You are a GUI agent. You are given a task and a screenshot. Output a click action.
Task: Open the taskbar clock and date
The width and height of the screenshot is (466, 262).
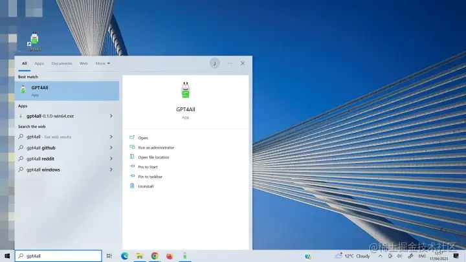pos(439,256)
